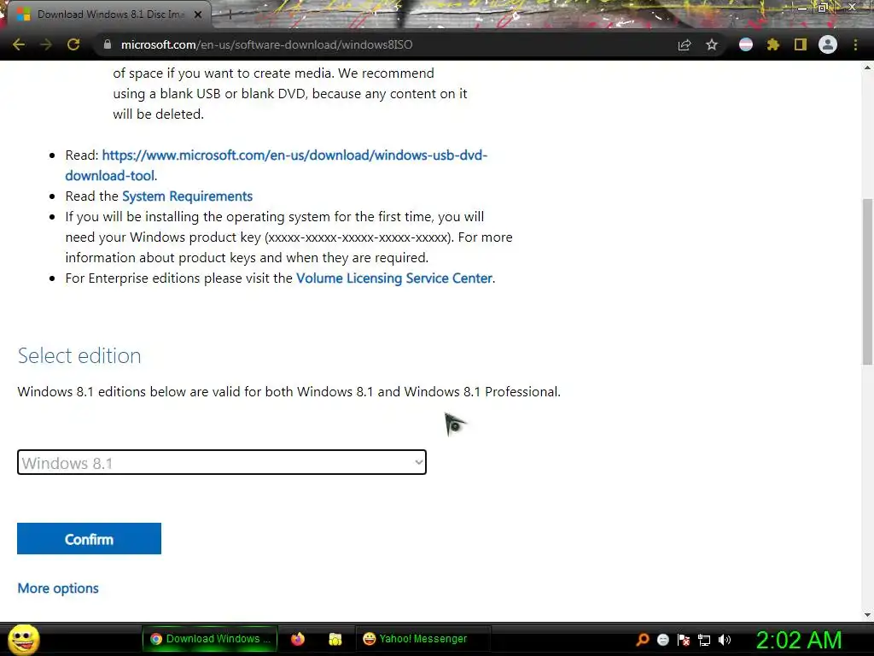Toggle the browser side panel

click(801, 44)
